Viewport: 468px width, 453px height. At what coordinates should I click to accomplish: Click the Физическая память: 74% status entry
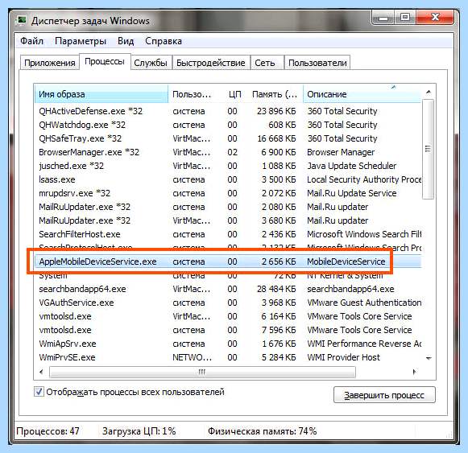coord(262,431)
